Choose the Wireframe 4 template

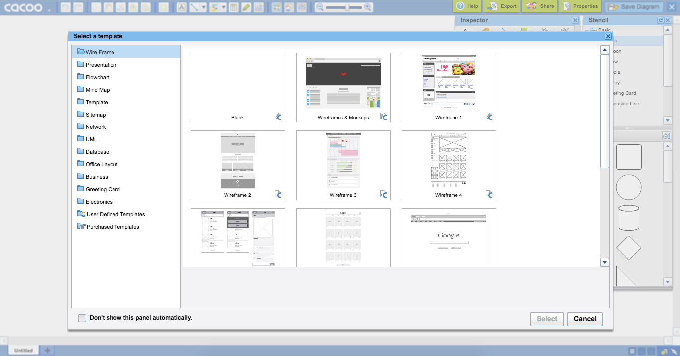tap(449, 165)
